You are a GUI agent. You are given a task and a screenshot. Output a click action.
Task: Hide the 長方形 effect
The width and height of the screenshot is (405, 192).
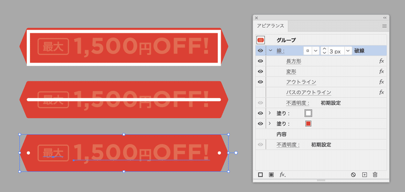point(261,61)
